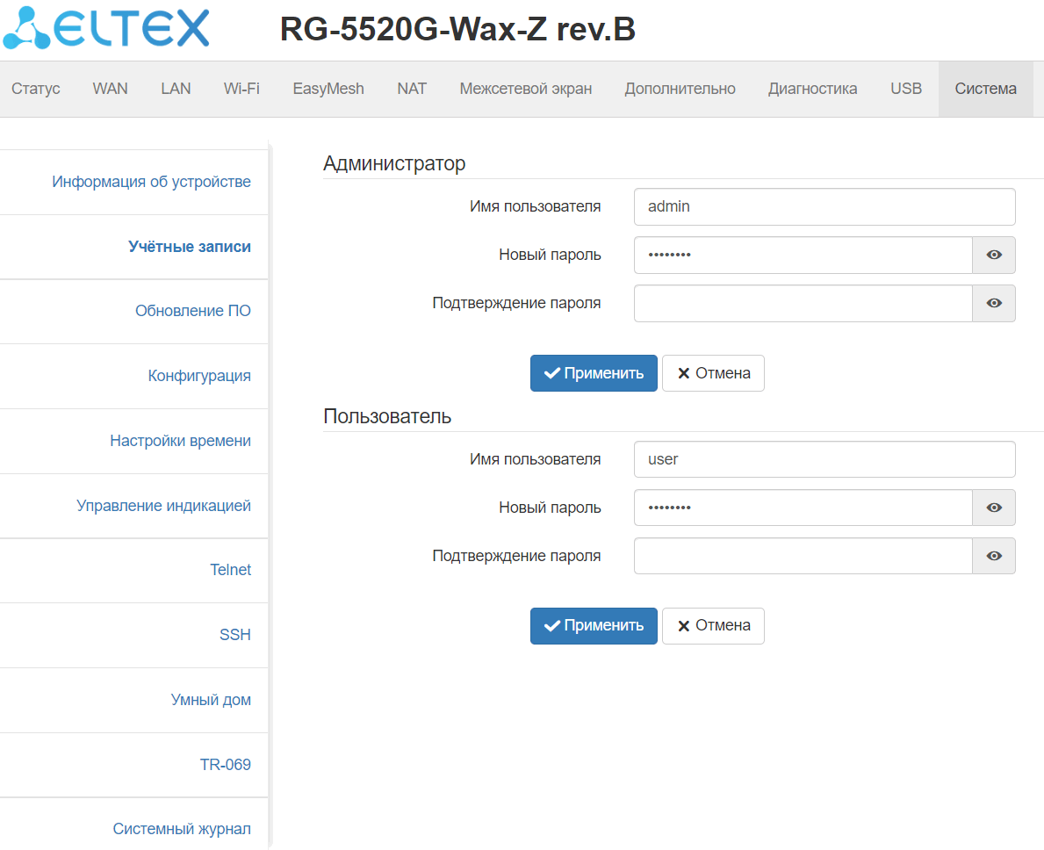Open Информация об устройстве page

[151, 182]
